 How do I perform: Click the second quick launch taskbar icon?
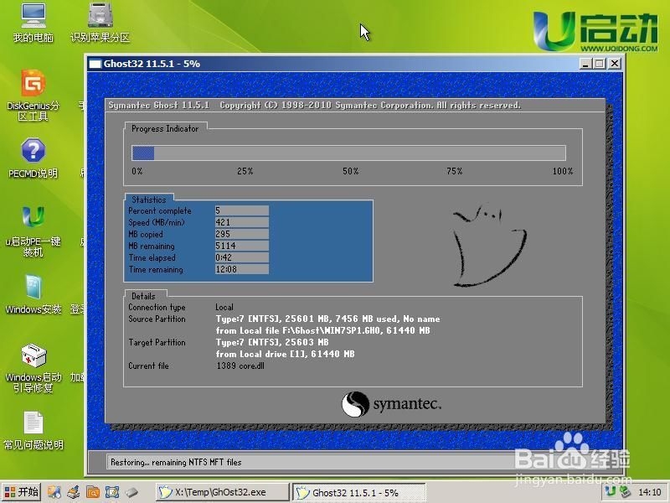point(74,492)
